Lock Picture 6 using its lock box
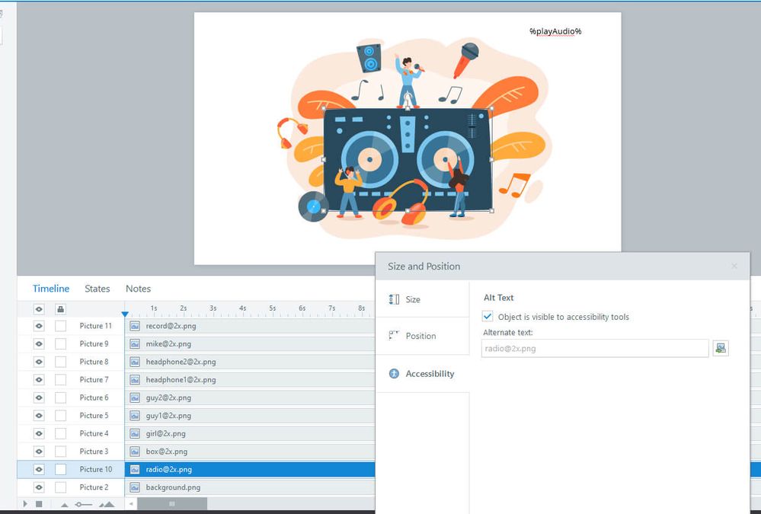Screen dimensions: 761x514 [60, 398]
